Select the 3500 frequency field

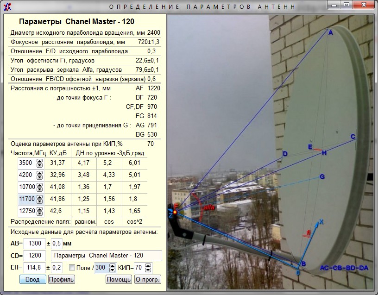pyautogui.click(x=27, y=163)
